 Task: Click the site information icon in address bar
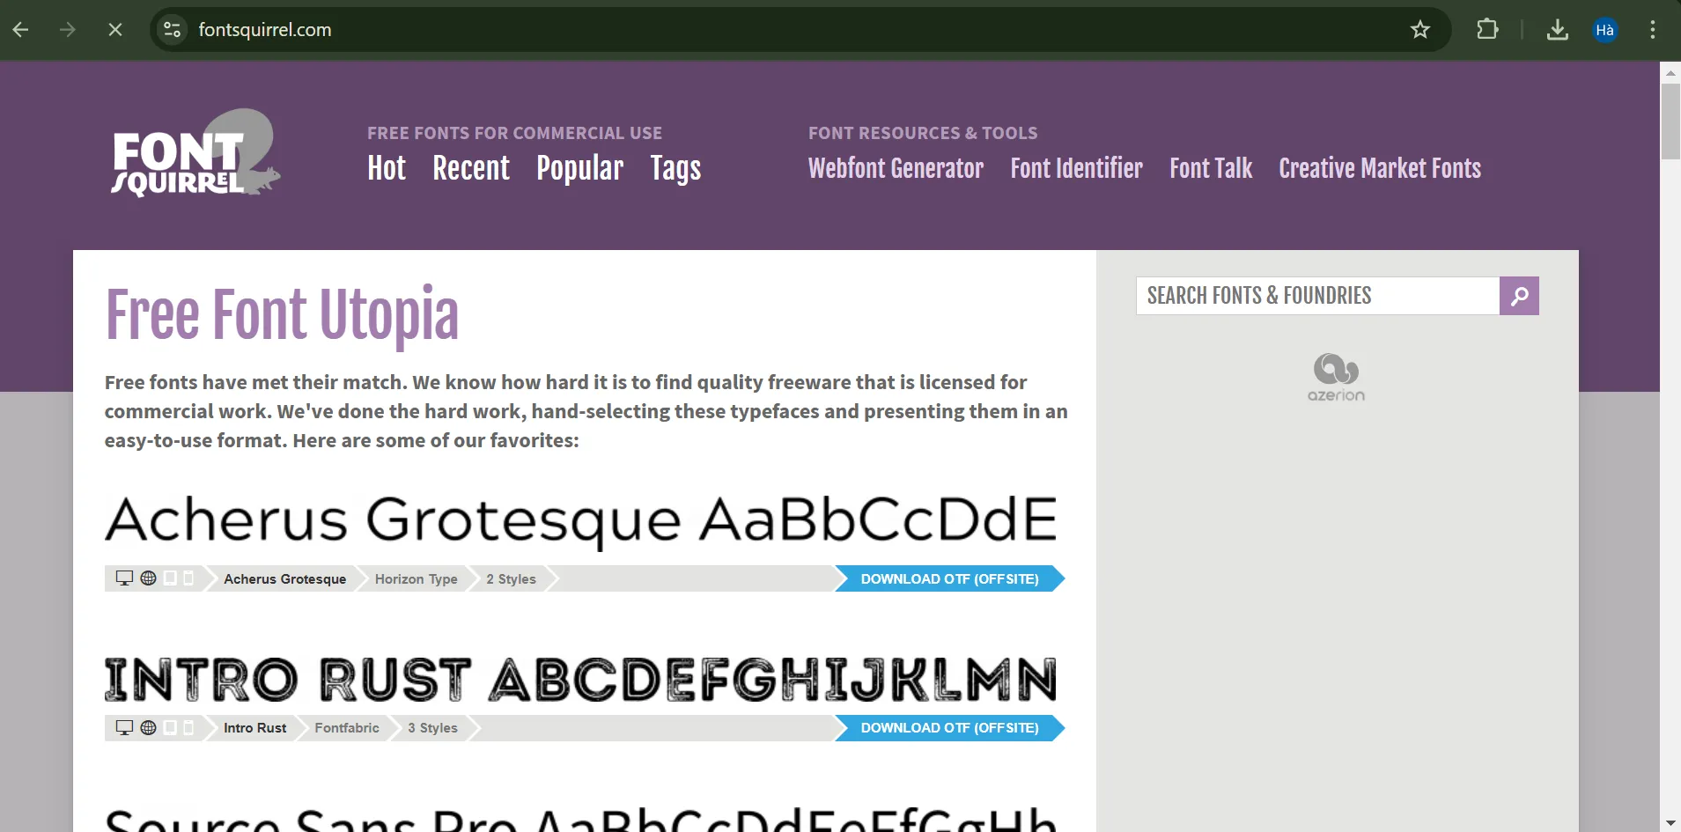click(x=173, y=29)
